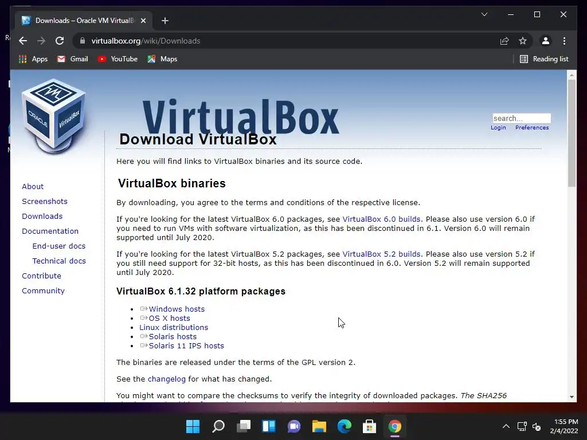The width and height of the screenshot is (587, 440).
Task: Open taskbar Search
Action: [x=218, y=426]
